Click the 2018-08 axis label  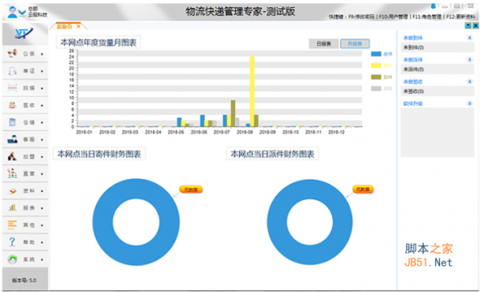tap(245, 132)
